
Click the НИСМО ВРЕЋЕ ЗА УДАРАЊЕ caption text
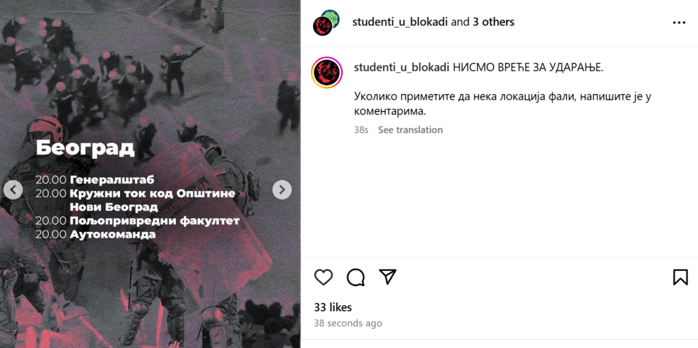click(528, 68)
